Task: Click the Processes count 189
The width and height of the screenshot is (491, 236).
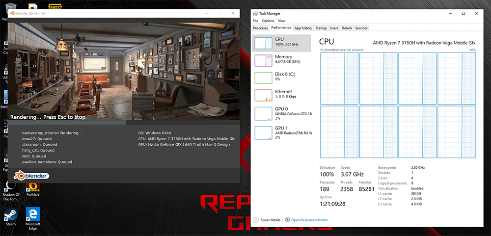Action: [x=325, y=189]
